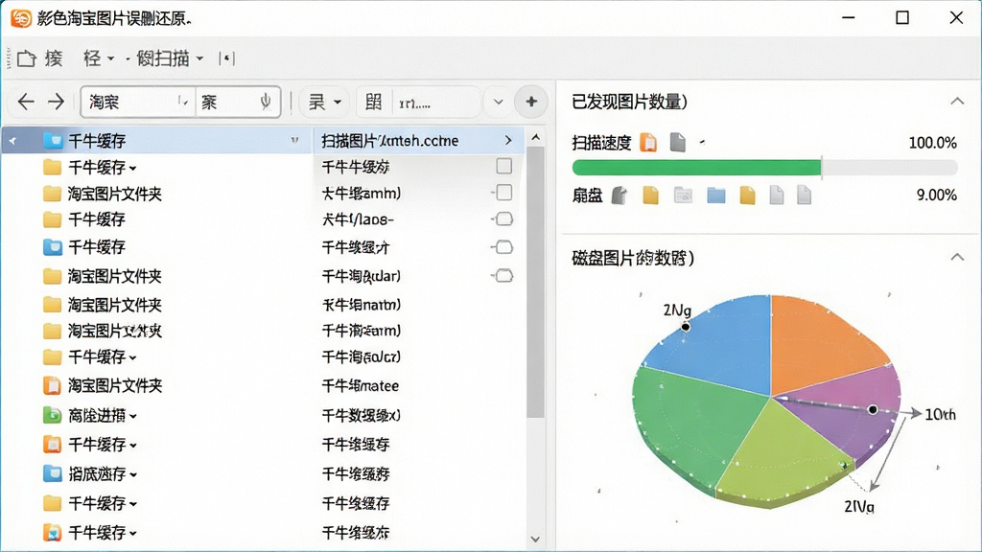982x552 pixels.
Task: Tick the checkbox on the 千牛牛缓斿 row
Action: pyautogui.click(x=504, y=166)
